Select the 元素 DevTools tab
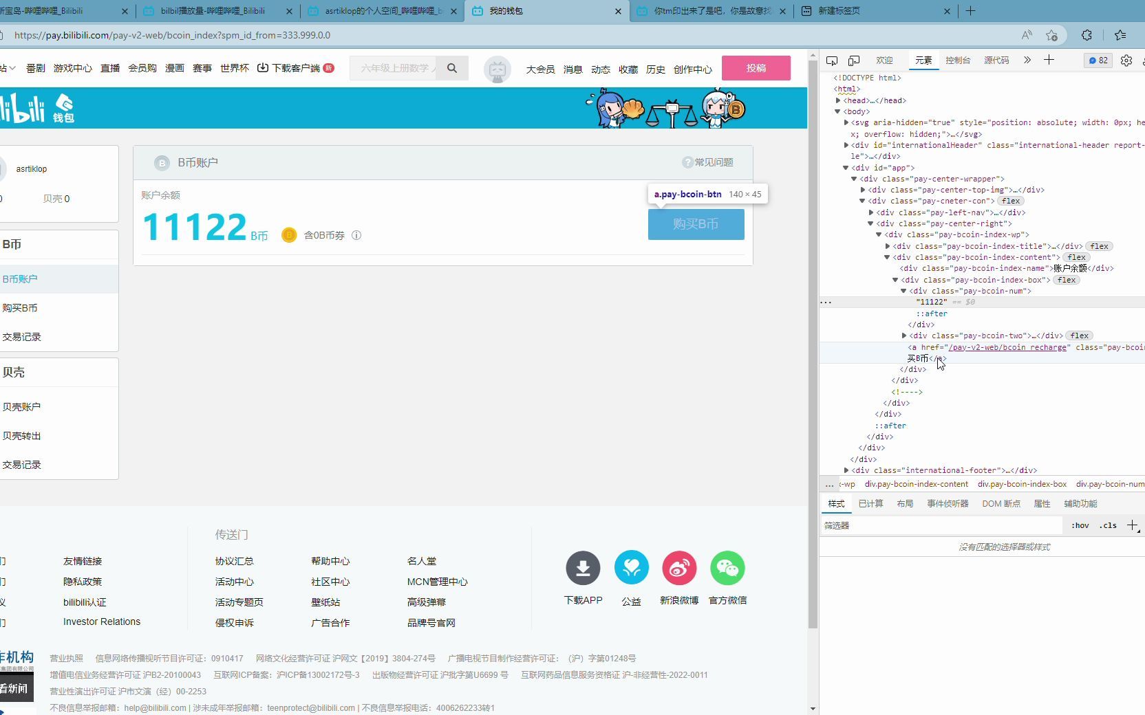1145x715 pixels. [x=923, y=60]
